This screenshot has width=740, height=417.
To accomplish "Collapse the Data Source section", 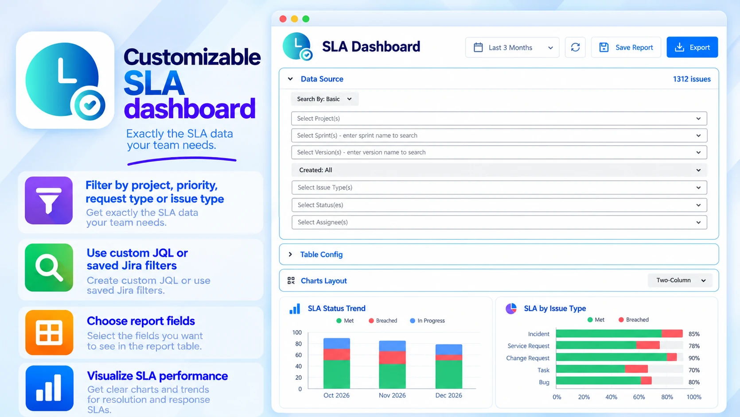I will tap(290, 79).
